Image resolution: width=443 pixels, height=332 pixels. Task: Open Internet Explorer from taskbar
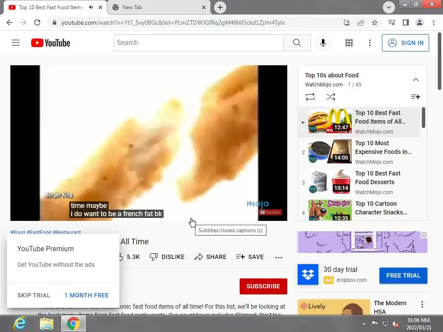point(20,323)
